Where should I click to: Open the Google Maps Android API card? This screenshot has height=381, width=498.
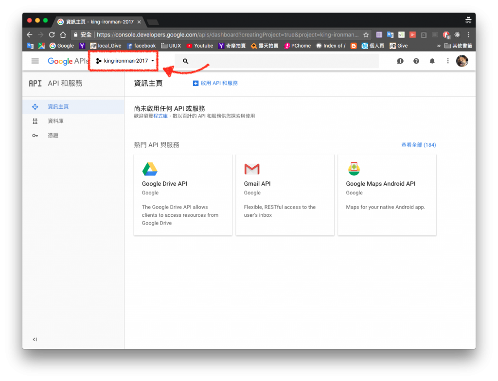coord(387,195)
